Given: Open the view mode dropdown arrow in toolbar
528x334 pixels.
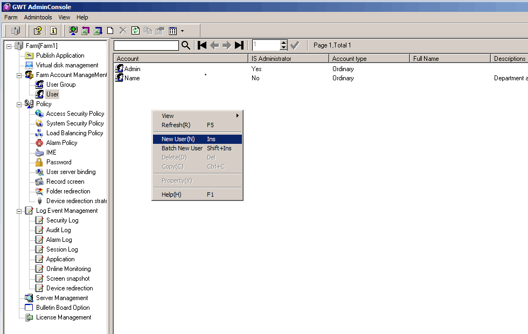Looking at the screenshot, I should (x=182, y=31).
